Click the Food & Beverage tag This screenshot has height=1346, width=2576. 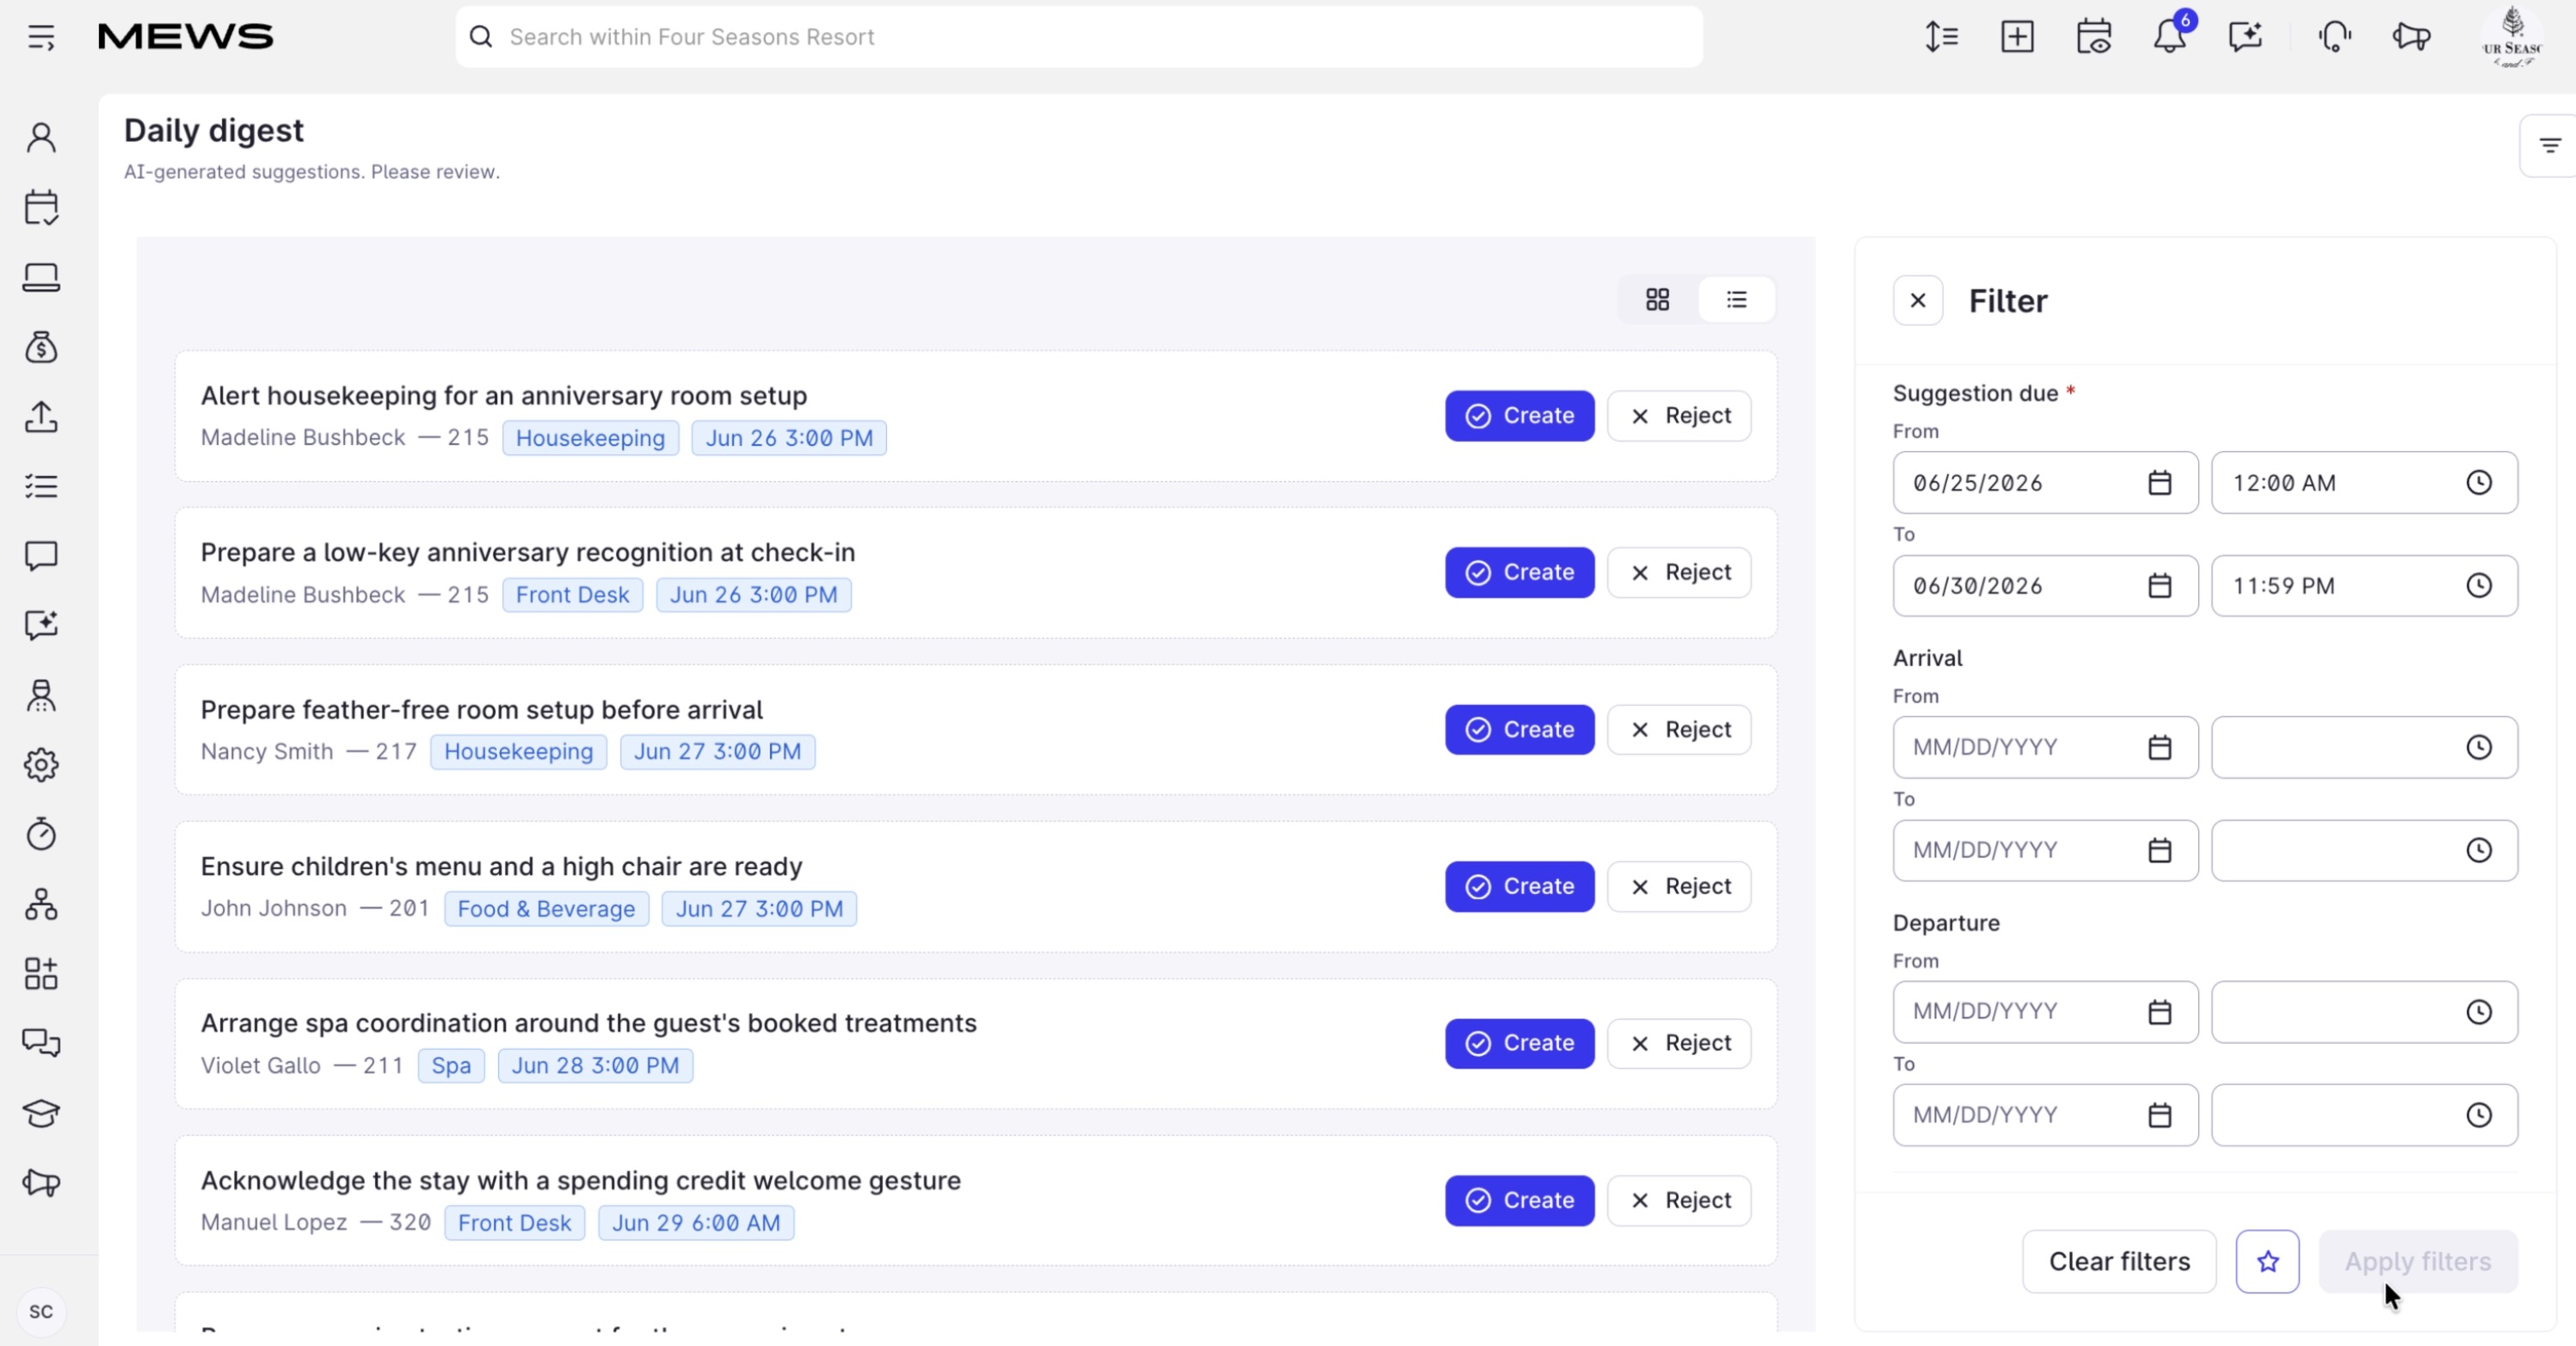546,908
